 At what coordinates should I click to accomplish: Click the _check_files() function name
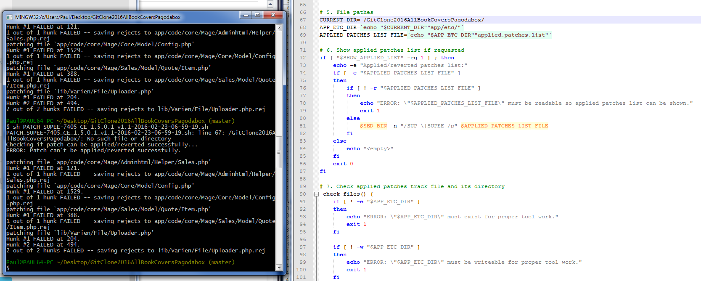click(x=343, y=194)
